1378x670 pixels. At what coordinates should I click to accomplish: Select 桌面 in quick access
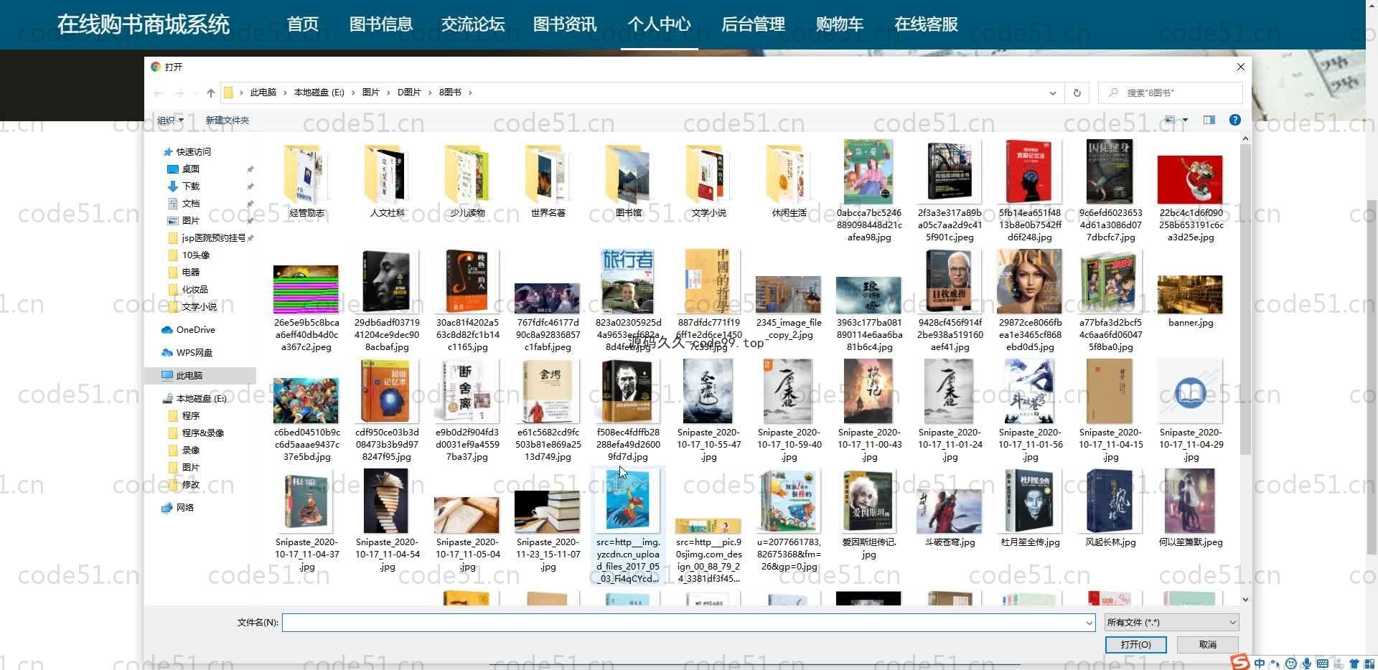click(191, 169)
